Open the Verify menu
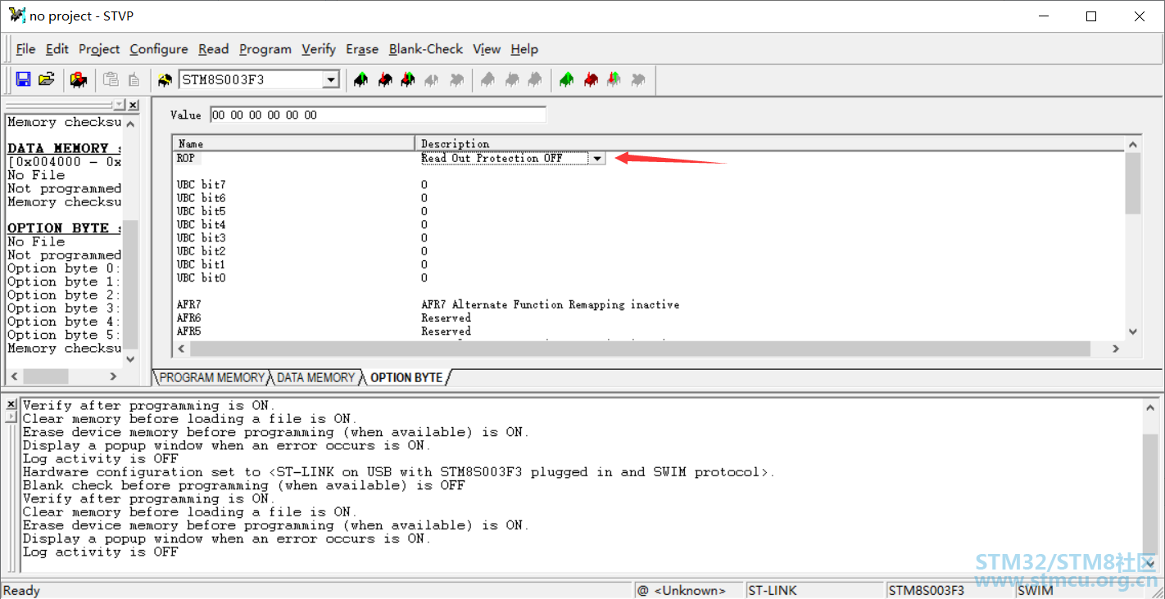 click(x=319, y=49)
